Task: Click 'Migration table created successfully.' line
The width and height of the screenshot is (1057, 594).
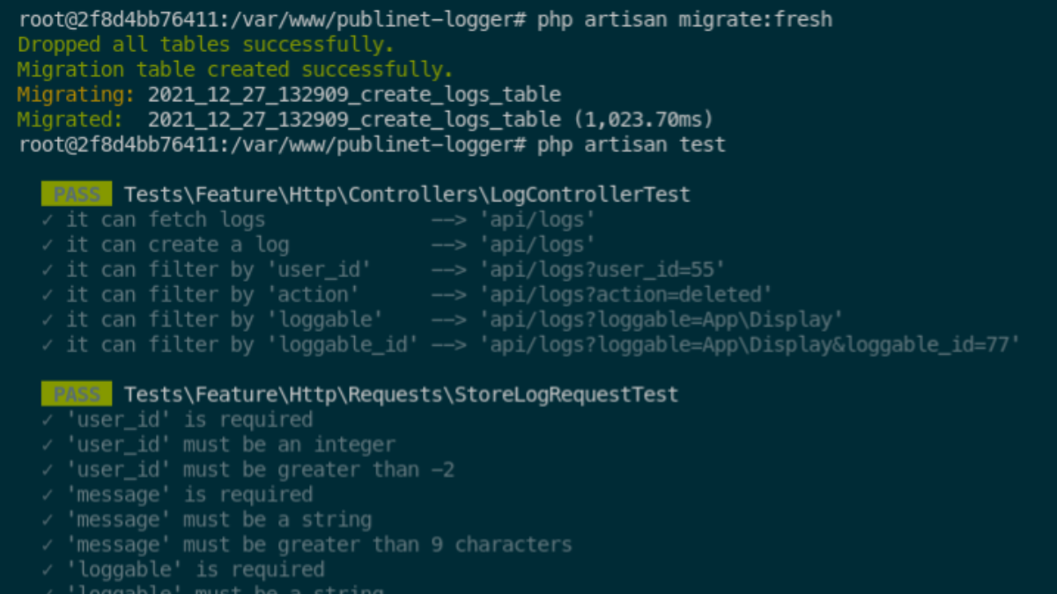Action: (x=235, y=70)
